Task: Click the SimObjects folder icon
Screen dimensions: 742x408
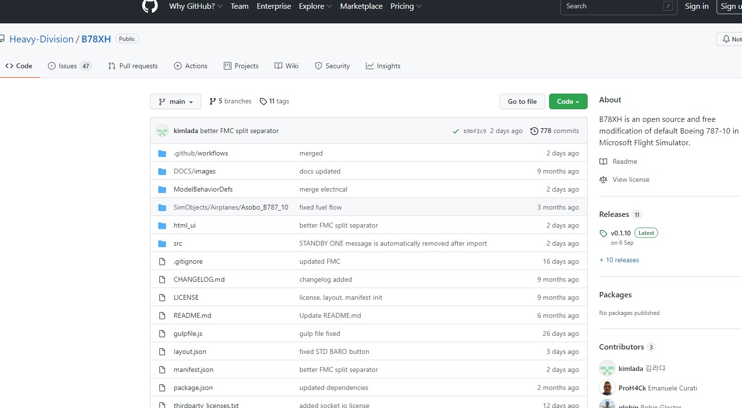Action: (x=162, y=208)
